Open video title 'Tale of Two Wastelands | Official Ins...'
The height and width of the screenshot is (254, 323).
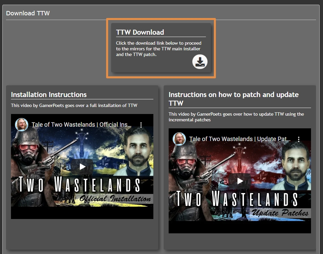click(81, 125)
